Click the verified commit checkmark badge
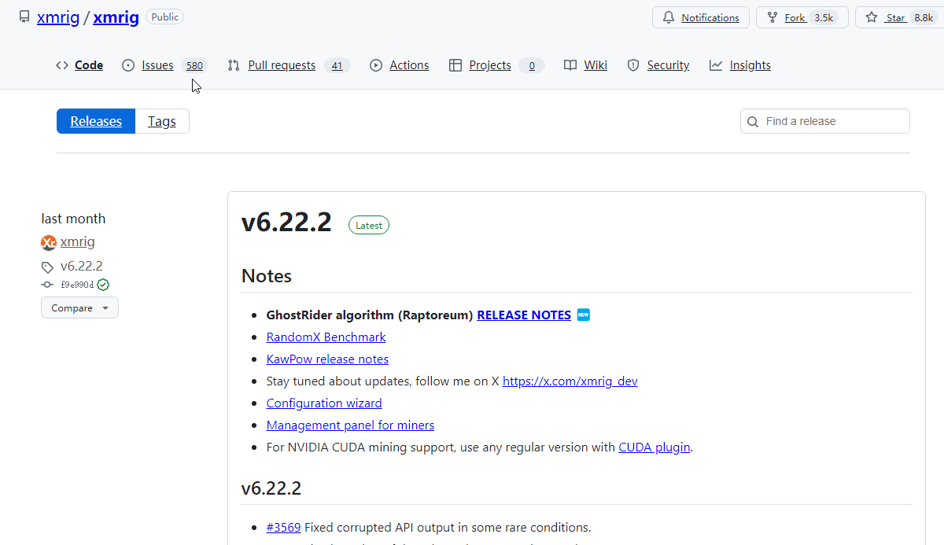The image size is (944, 545). tap(103, 285)
